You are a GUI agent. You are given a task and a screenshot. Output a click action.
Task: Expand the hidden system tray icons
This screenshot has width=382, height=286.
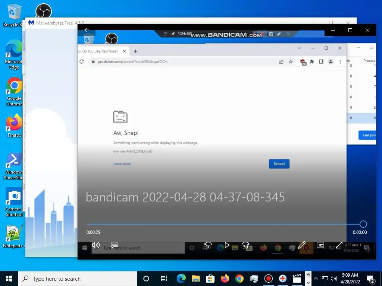pos(316,279)
